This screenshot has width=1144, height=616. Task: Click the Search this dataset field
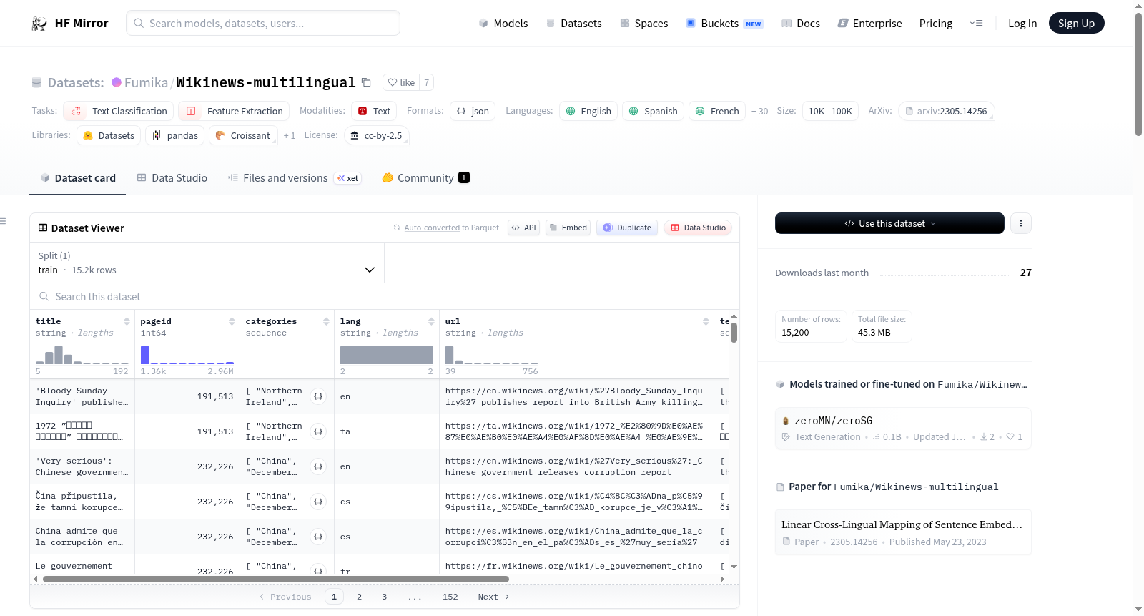coord(385,296)
